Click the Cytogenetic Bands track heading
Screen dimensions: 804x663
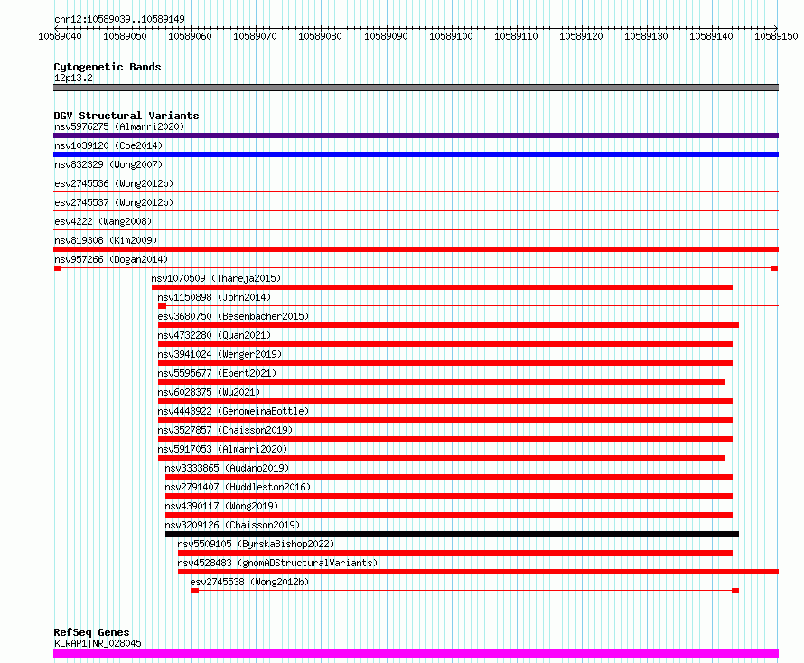(108, 67)
